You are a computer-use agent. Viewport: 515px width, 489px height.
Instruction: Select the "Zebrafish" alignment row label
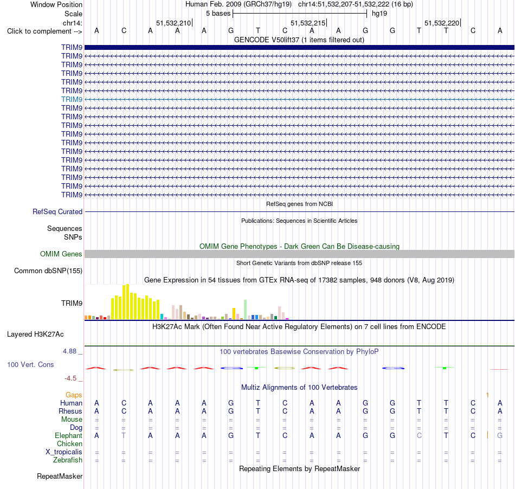(68, 460)
